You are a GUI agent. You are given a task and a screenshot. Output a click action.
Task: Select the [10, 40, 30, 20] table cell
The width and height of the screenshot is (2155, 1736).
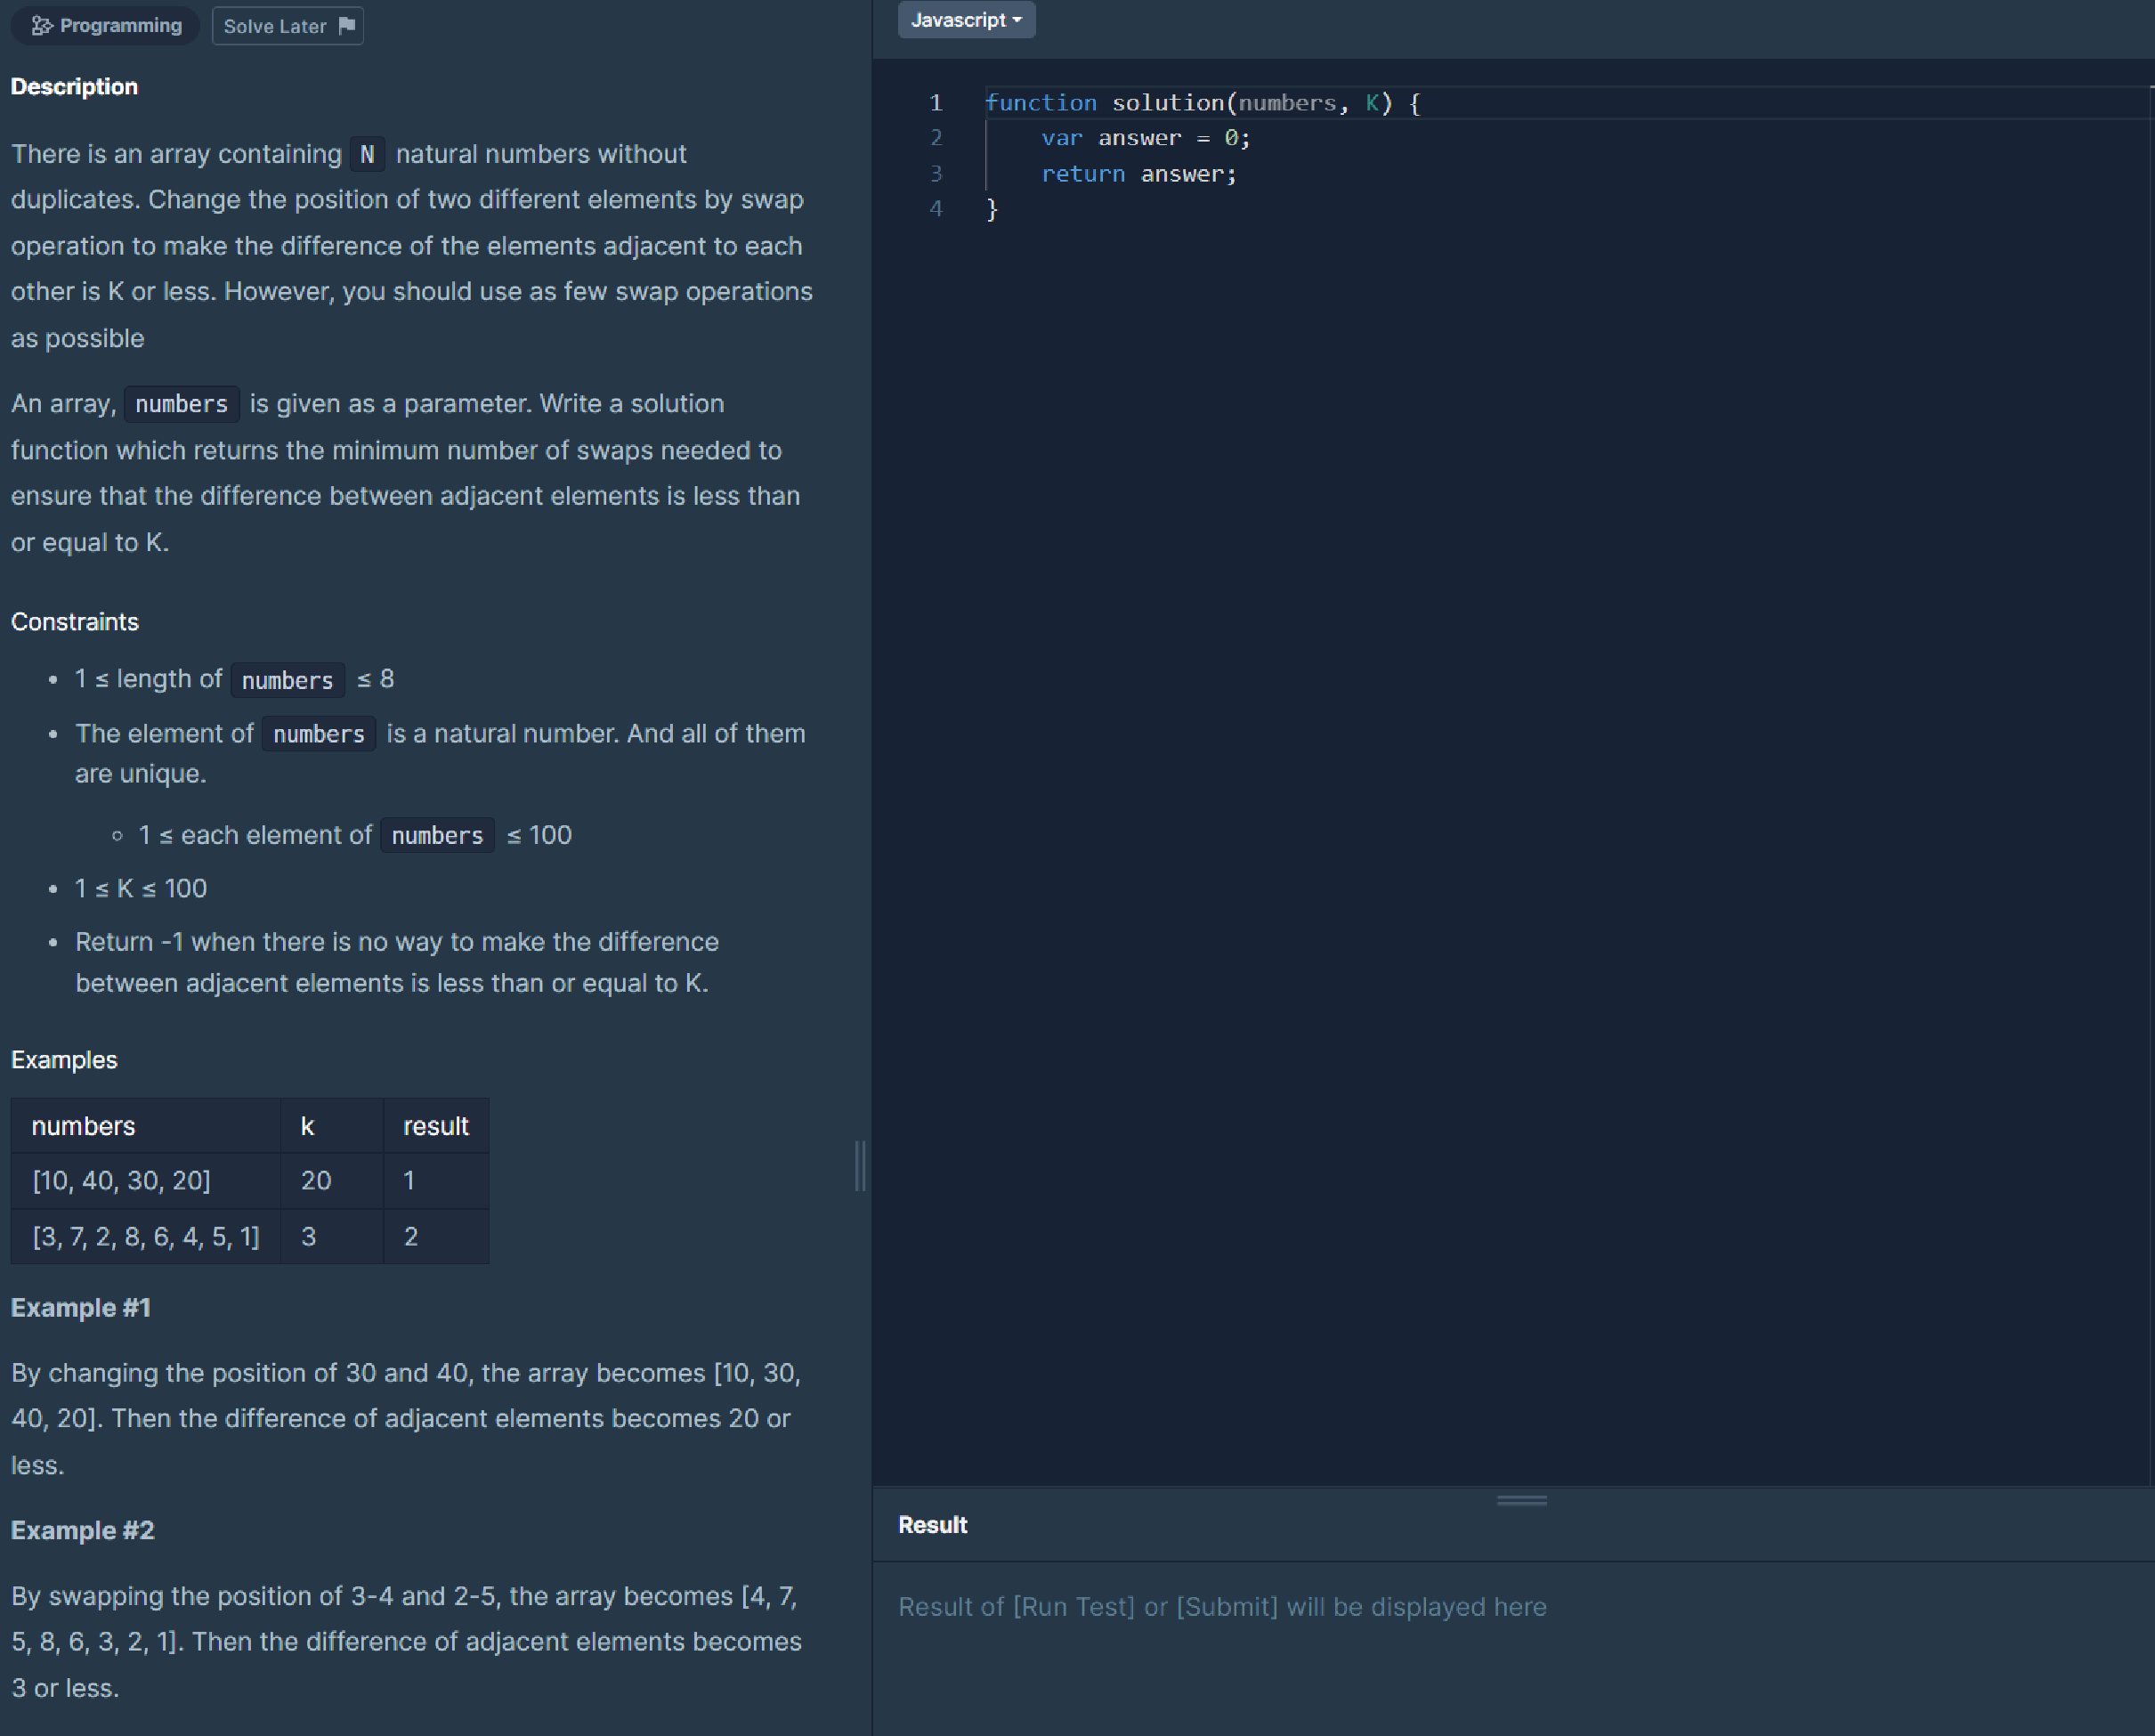pyautogui.click(x=121, y=1180)
